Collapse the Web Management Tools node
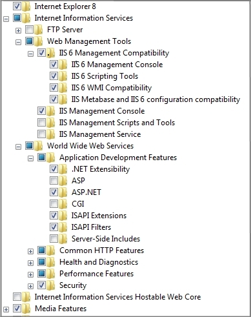This screenshot has height=317, width=251. 19,42
